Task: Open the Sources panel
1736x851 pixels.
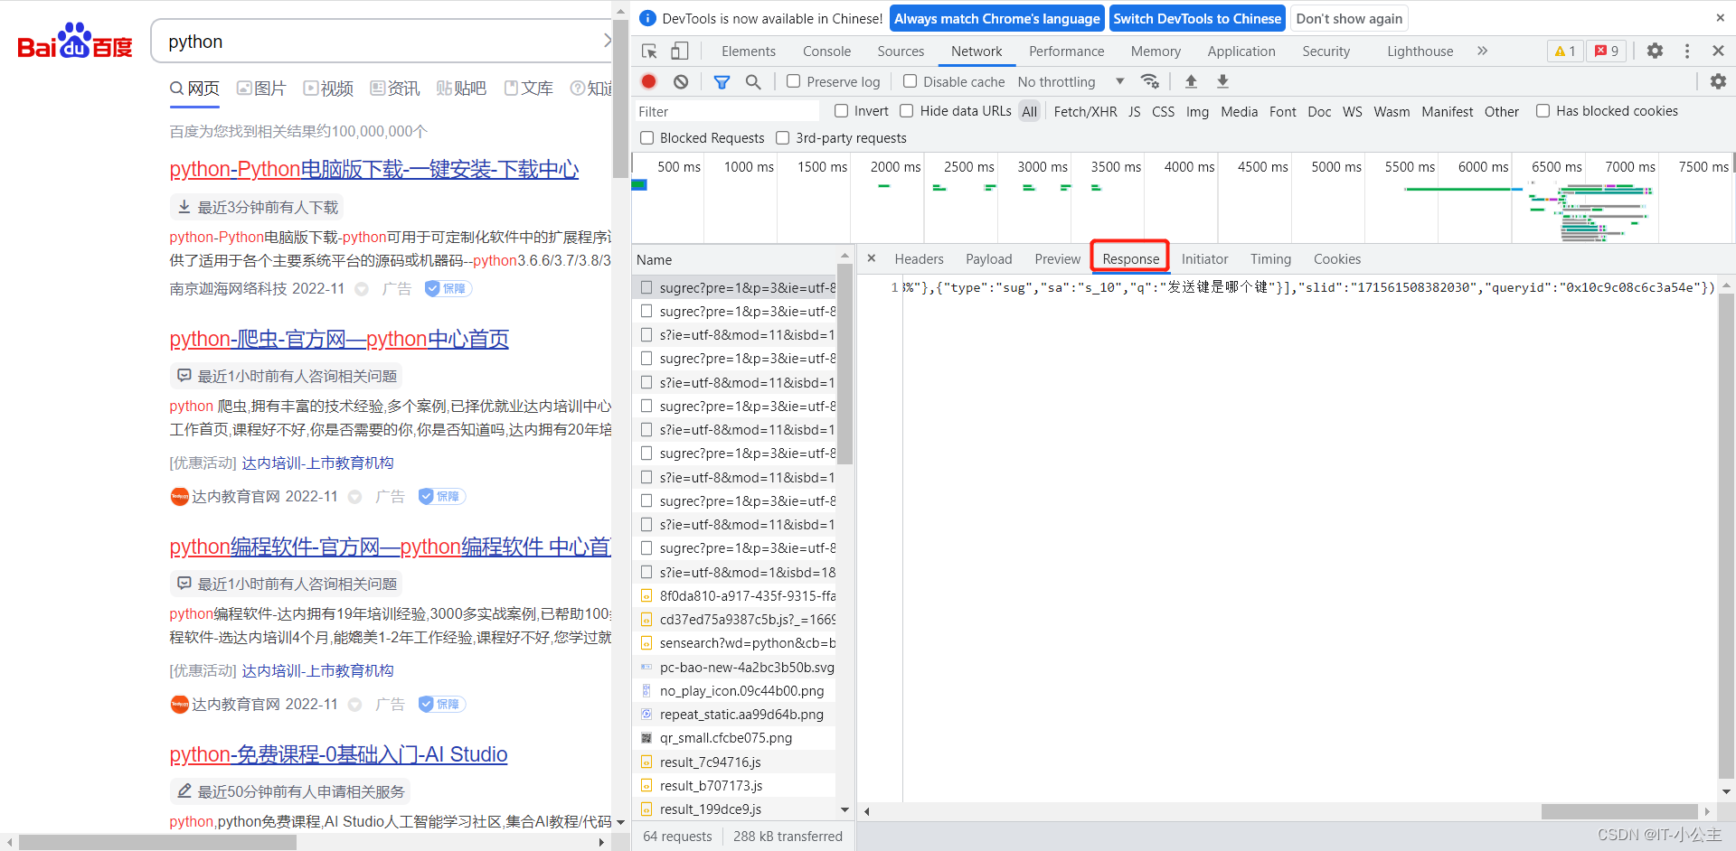Action: pos(901,51)
